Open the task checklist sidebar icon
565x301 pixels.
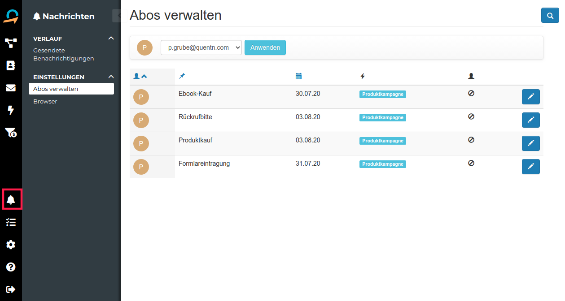11,222
